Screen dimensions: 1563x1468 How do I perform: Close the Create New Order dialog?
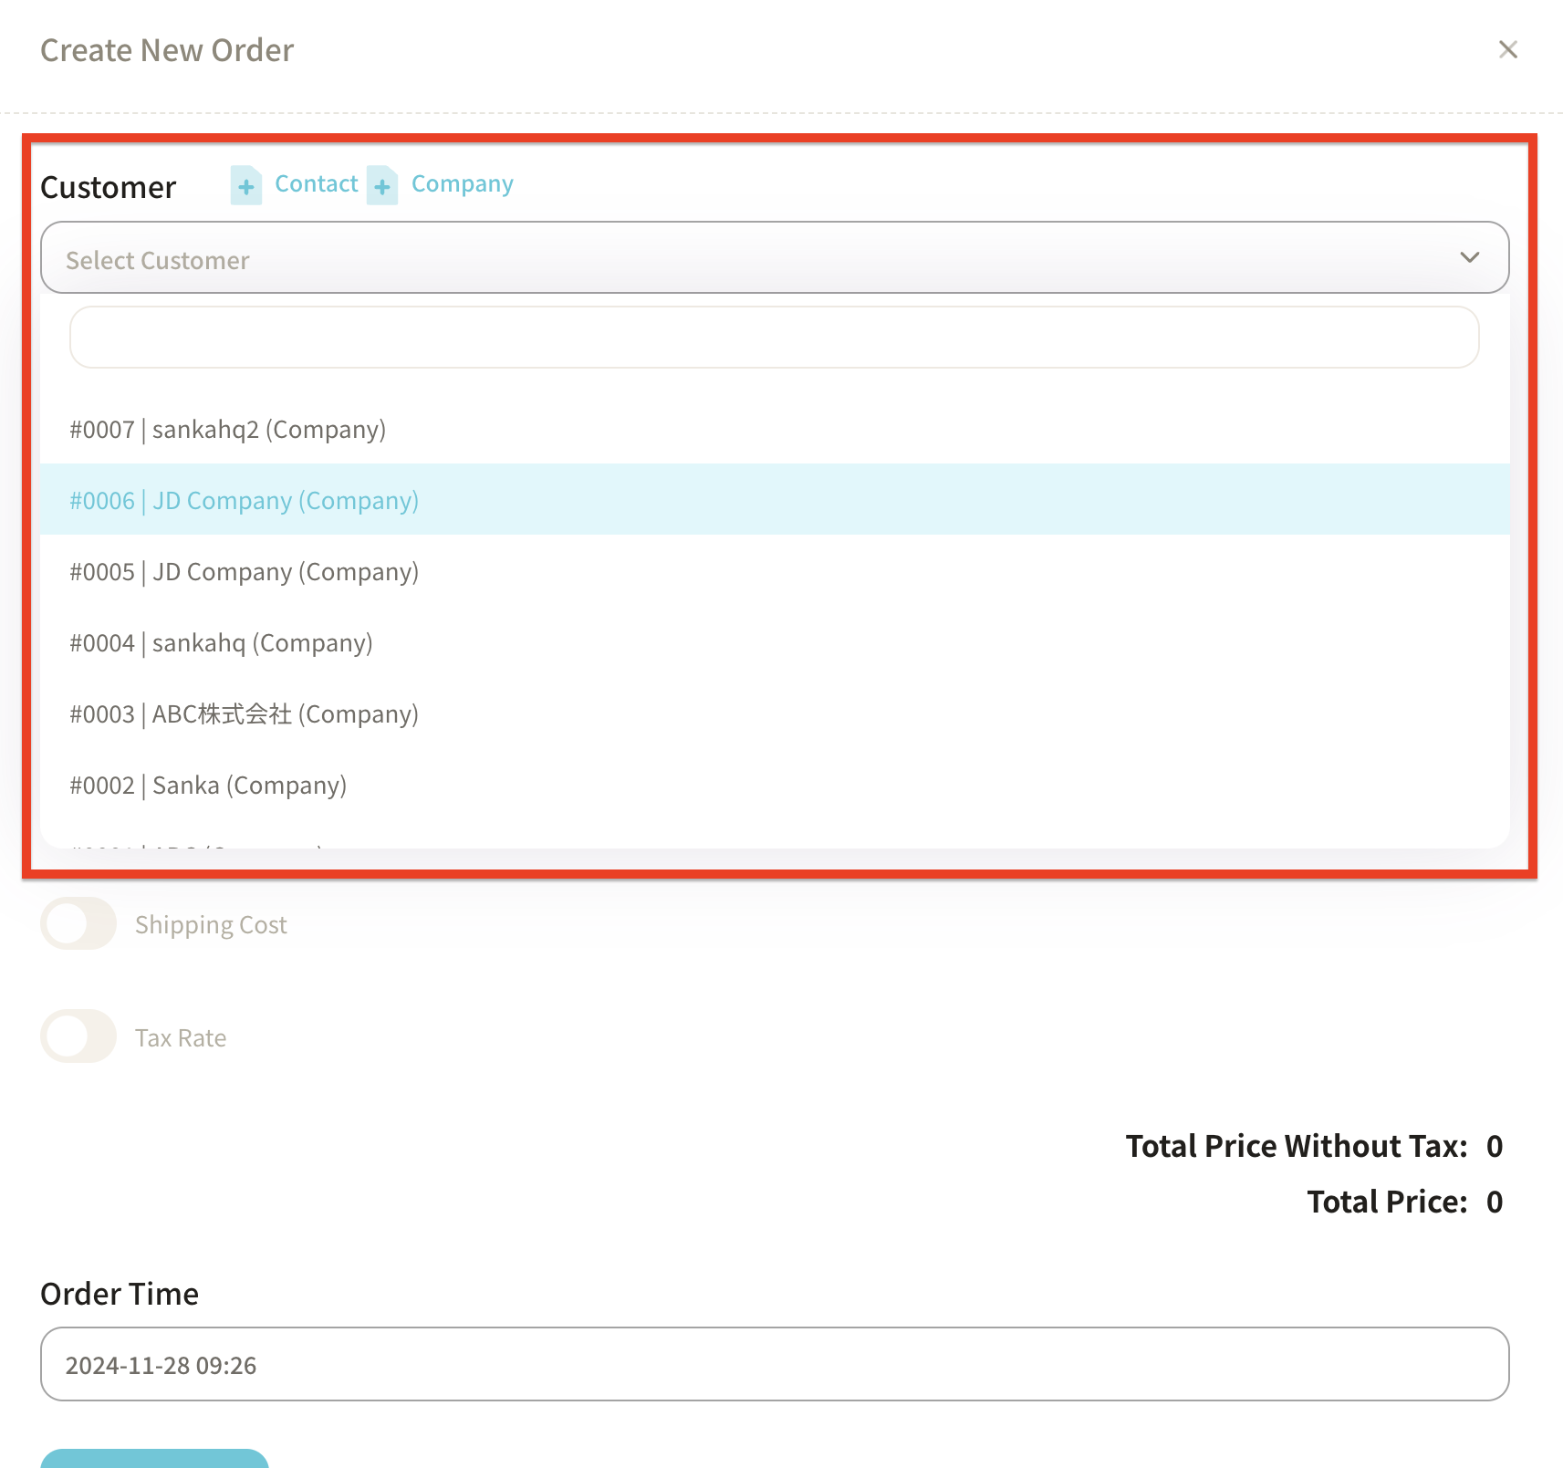[x=1507, y=50]
